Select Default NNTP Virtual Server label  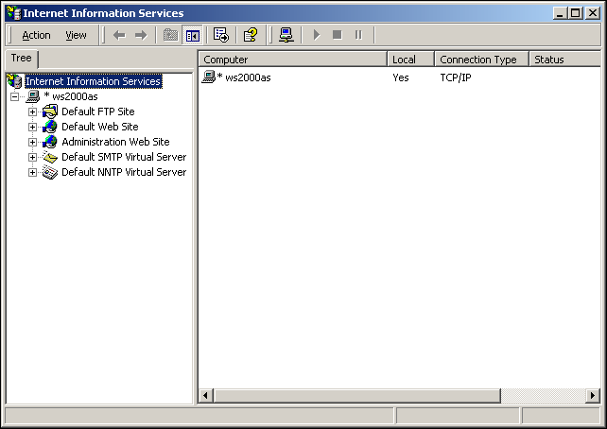(124, 172)
